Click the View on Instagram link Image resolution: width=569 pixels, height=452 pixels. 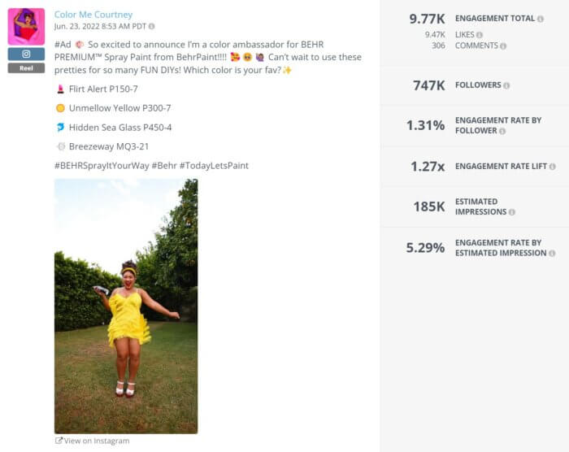(97, 441)
